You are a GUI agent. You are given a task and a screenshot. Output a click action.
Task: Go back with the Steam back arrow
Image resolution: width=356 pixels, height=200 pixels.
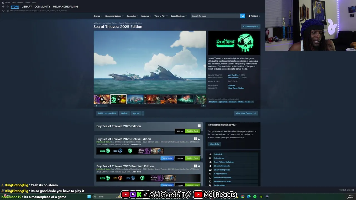click(3, 7)
